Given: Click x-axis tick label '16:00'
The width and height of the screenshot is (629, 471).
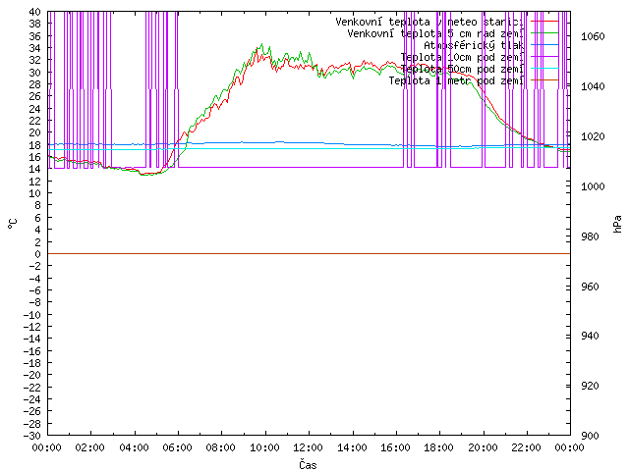Looking at the screenshot, I should (395, 447).
